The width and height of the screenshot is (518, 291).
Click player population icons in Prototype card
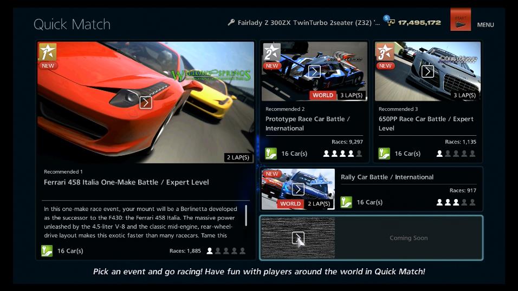(x=342, y=154)
